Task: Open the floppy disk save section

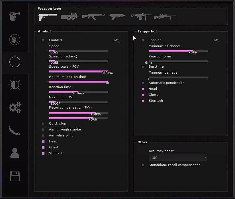Action: (15, 176)
